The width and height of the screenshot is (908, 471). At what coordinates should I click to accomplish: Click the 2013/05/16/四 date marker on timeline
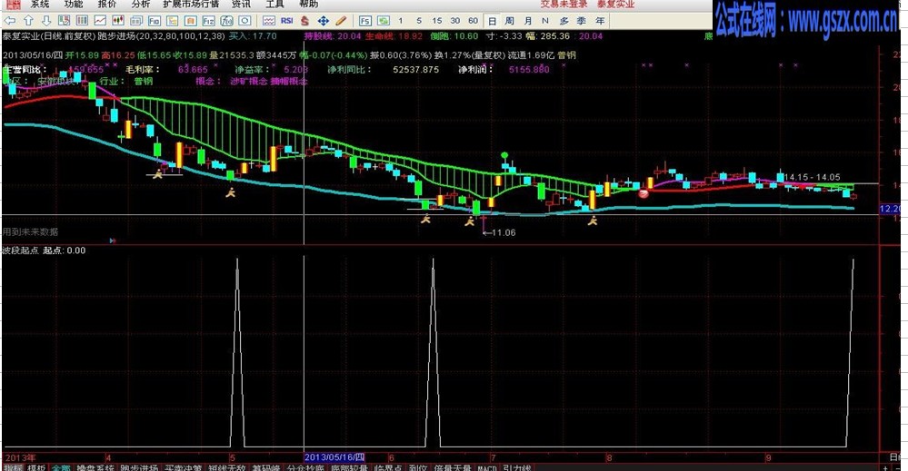coord(335,457)
